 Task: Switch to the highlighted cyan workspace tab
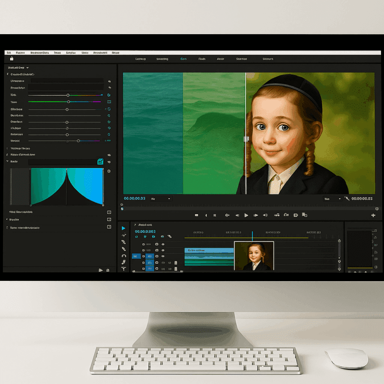(x=183, y=59)
